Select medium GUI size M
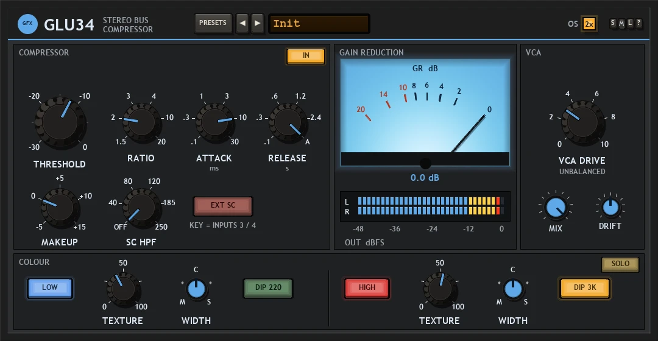 pyautogui.click(x=621, y=24)
